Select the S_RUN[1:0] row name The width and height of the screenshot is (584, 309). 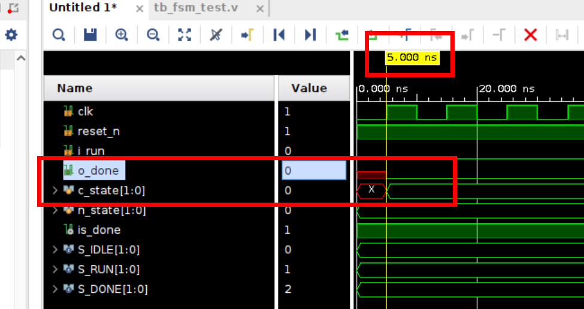[x=109, y=269]
